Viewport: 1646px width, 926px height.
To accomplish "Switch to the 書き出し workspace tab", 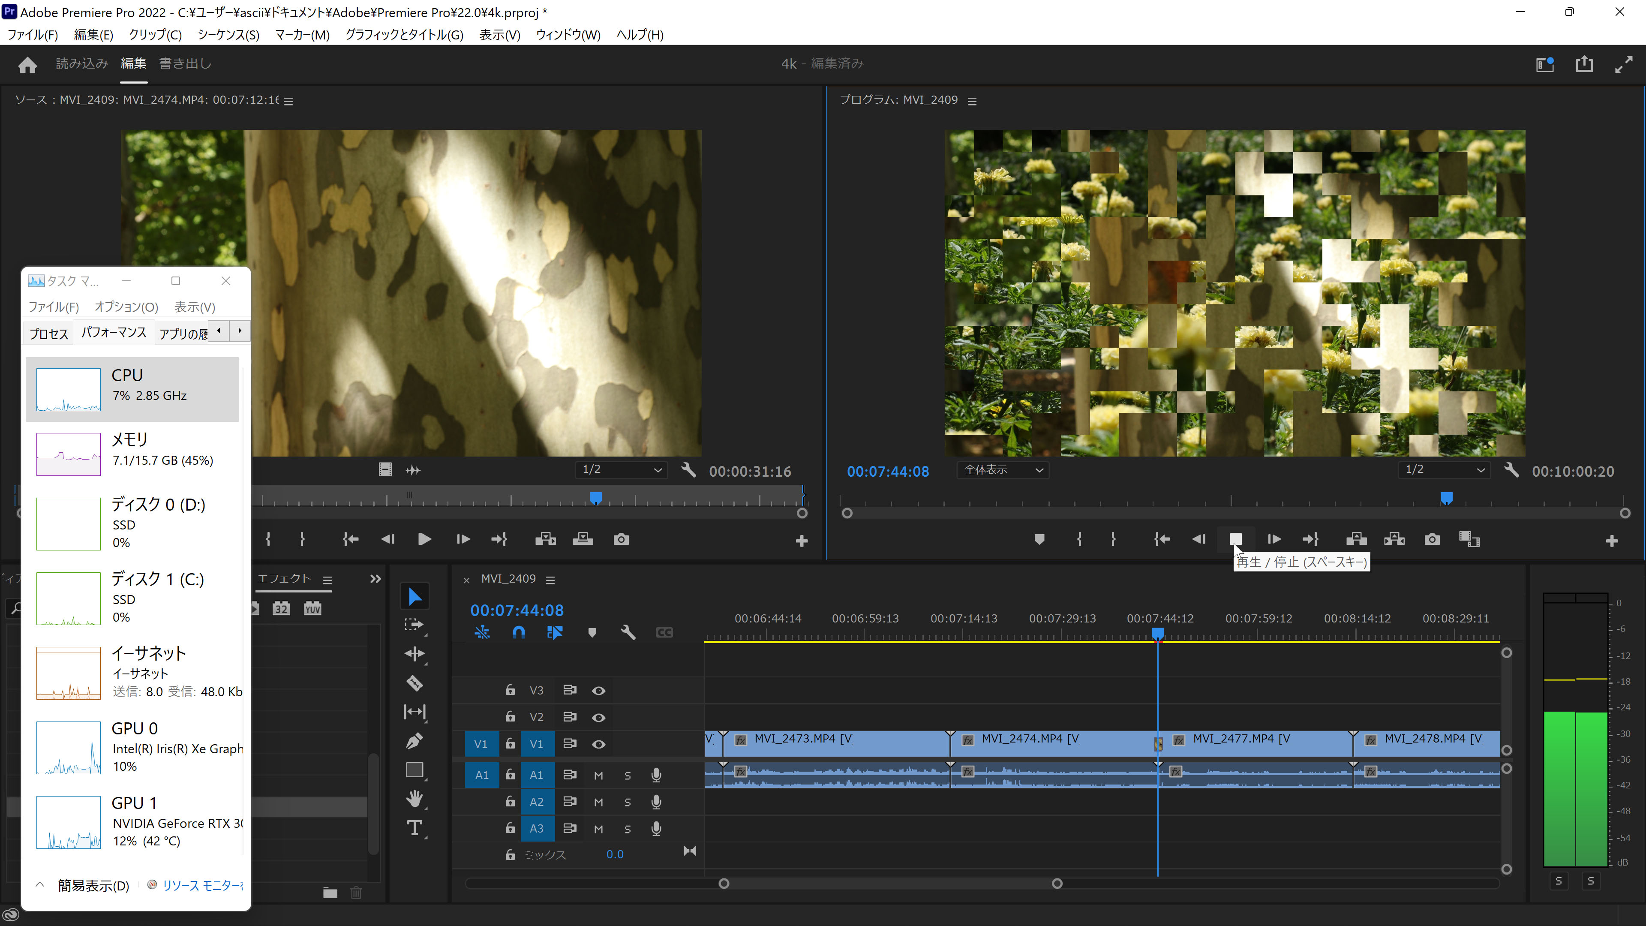I will pos(185,63).
